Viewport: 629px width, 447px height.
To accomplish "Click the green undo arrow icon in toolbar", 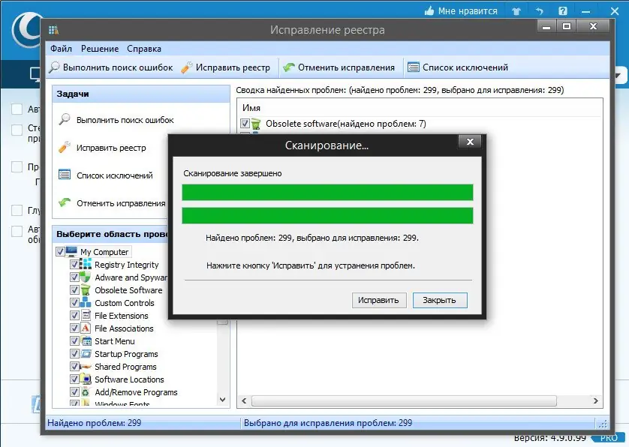I will (288, 67).
